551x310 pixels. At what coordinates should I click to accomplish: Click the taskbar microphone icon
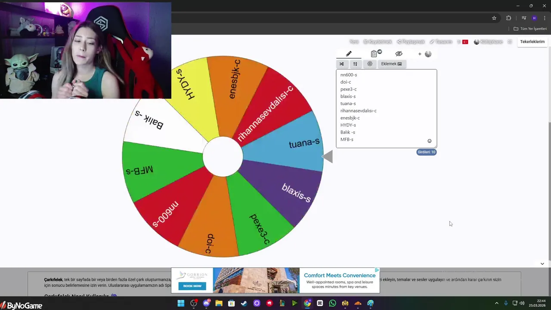pyautogui.click(x=506, y=303)
